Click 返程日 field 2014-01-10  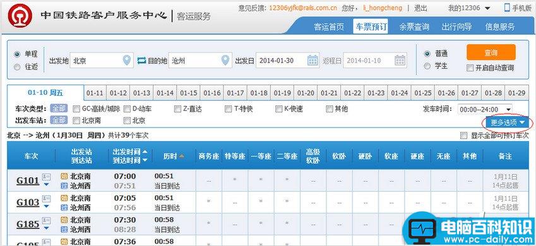375,61
